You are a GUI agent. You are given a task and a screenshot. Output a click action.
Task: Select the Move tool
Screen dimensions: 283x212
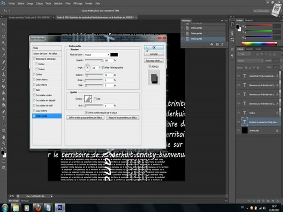tap(4, 24)
